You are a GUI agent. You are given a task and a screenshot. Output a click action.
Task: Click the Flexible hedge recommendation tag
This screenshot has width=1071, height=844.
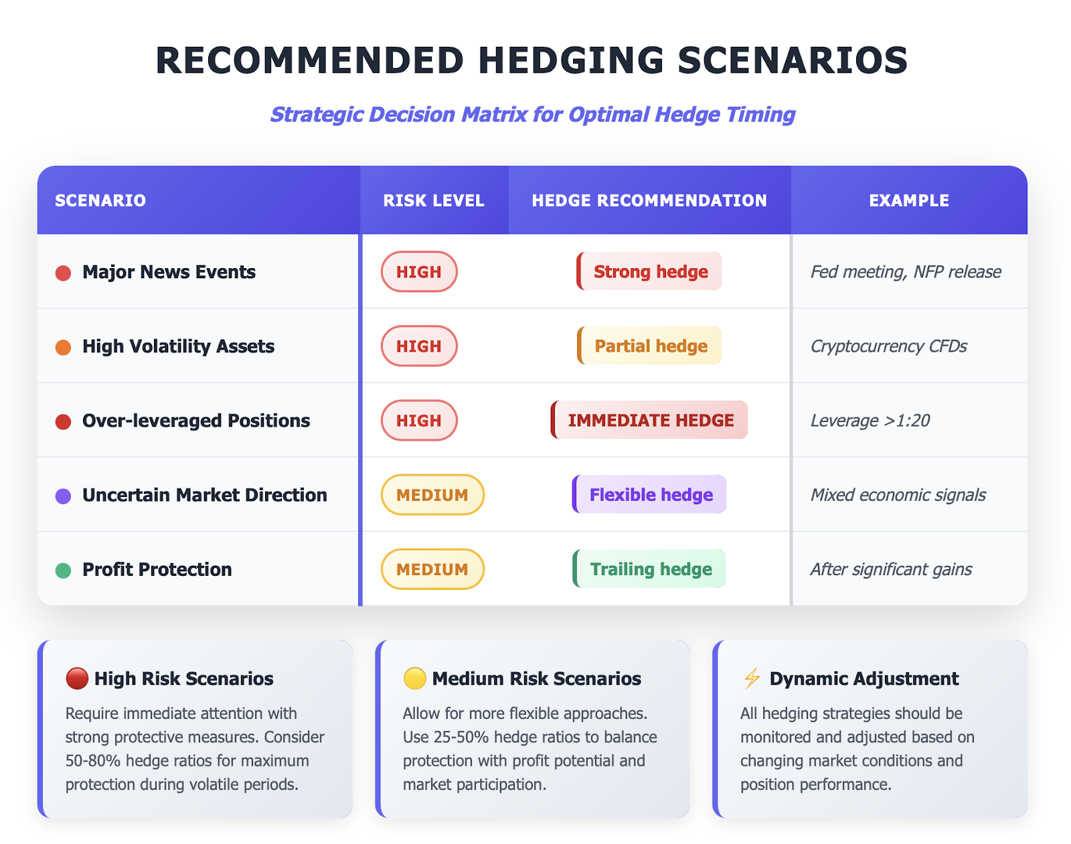pos(650,495)
